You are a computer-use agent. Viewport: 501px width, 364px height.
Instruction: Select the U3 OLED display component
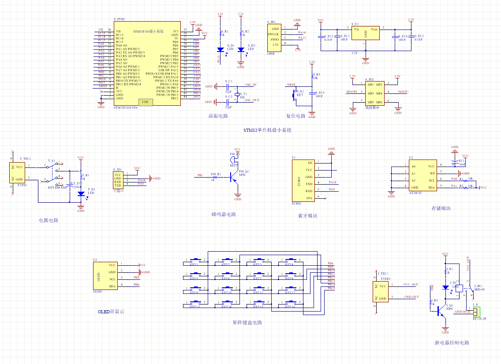tap(105, 276)
